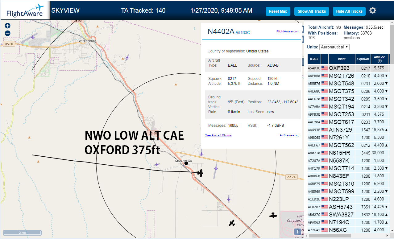The height and width of the screenshot is (239, 394).
Task: Zoom out the map with minus icon
Action: (x=8, y=33)
